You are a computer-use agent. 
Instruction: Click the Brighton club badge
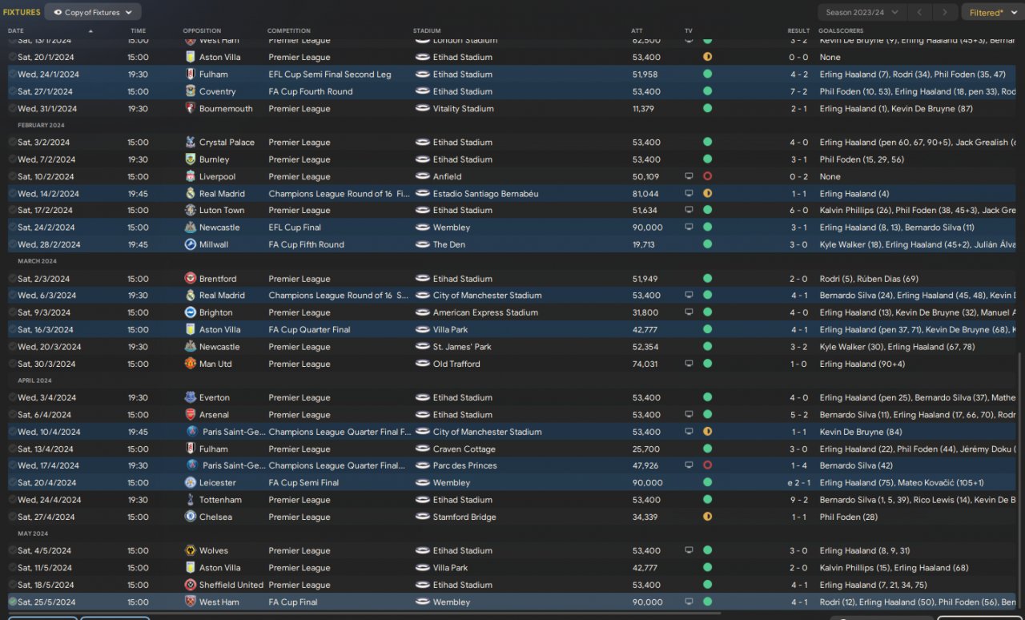[190, 312]
